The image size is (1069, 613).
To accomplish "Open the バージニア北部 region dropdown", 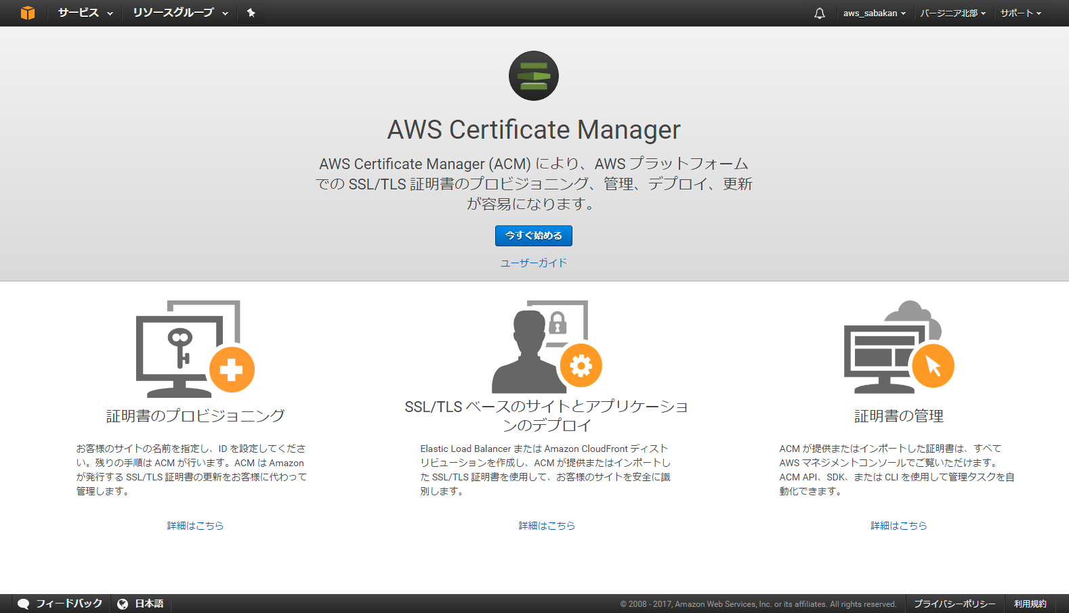I will tap(953, 13).
